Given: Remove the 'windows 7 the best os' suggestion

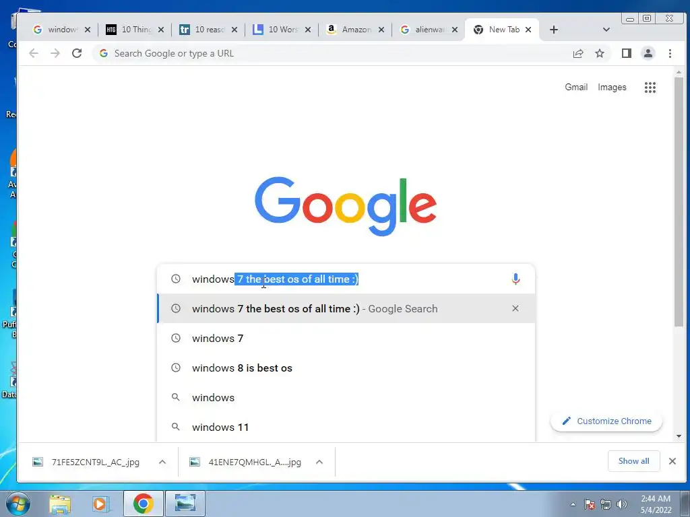Looking at the screenshot, I should point(515,308).
